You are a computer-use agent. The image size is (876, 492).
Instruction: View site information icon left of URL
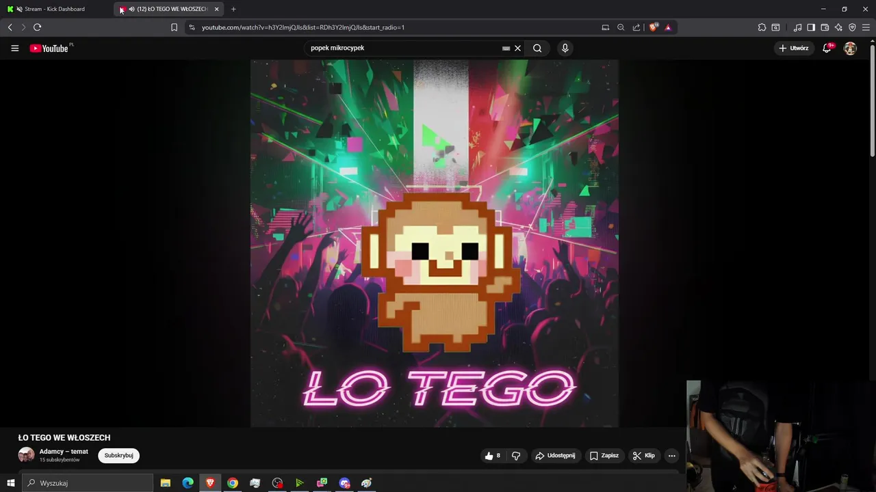click(192, 27)
